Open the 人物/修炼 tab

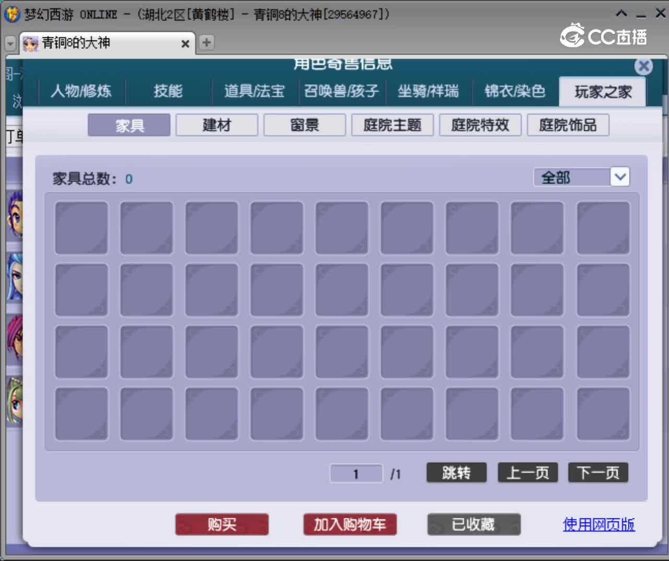pyautogui.click(x=81, y=91)
